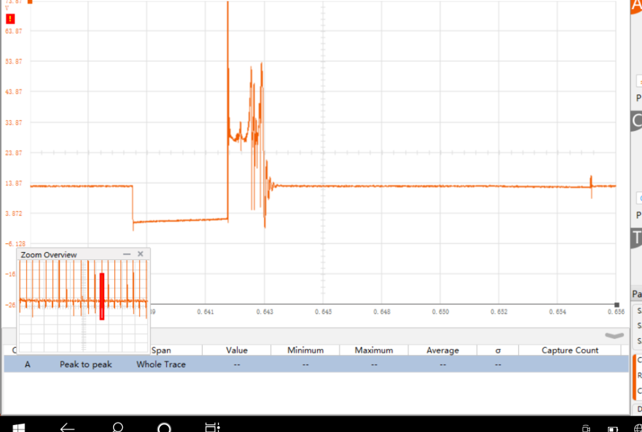Image resolution: width=642 pixels, height=432 pixels.
Task: Minimize the Zoom Overview window
Action: click(126, 254)
